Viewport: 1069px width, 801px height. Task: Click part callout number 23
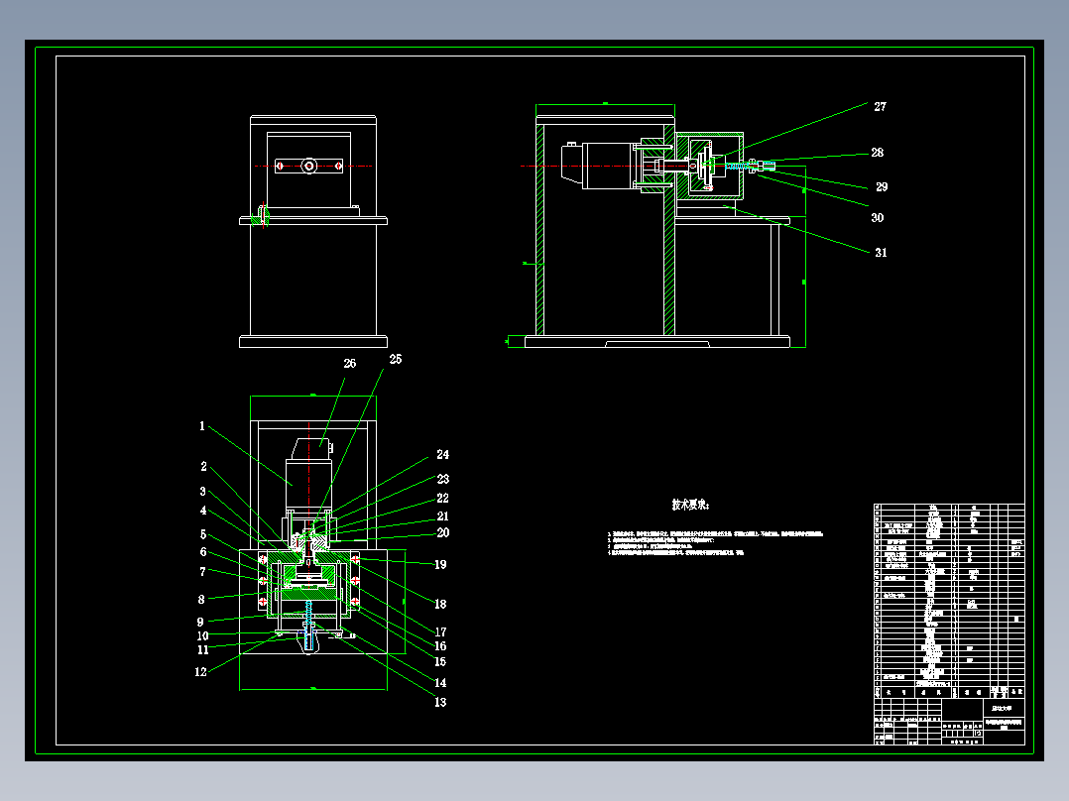tap(443, 479)
